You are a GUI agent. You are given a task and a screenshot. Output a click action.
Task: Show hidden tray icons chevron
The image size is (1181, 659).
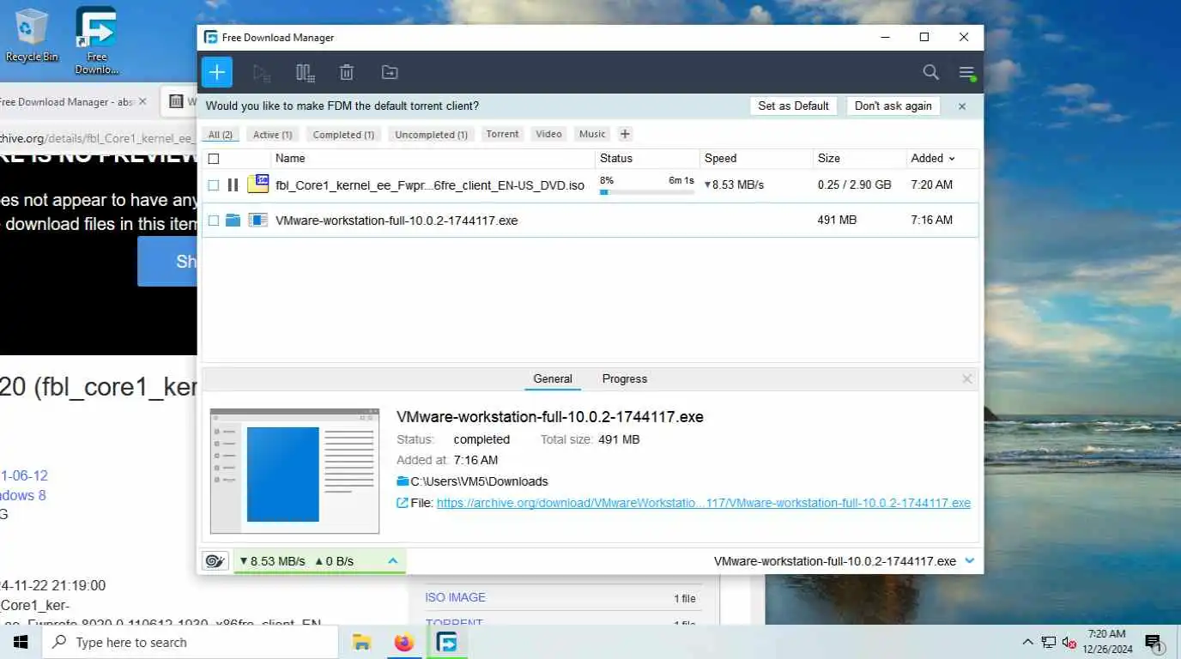pos(1027,643)
